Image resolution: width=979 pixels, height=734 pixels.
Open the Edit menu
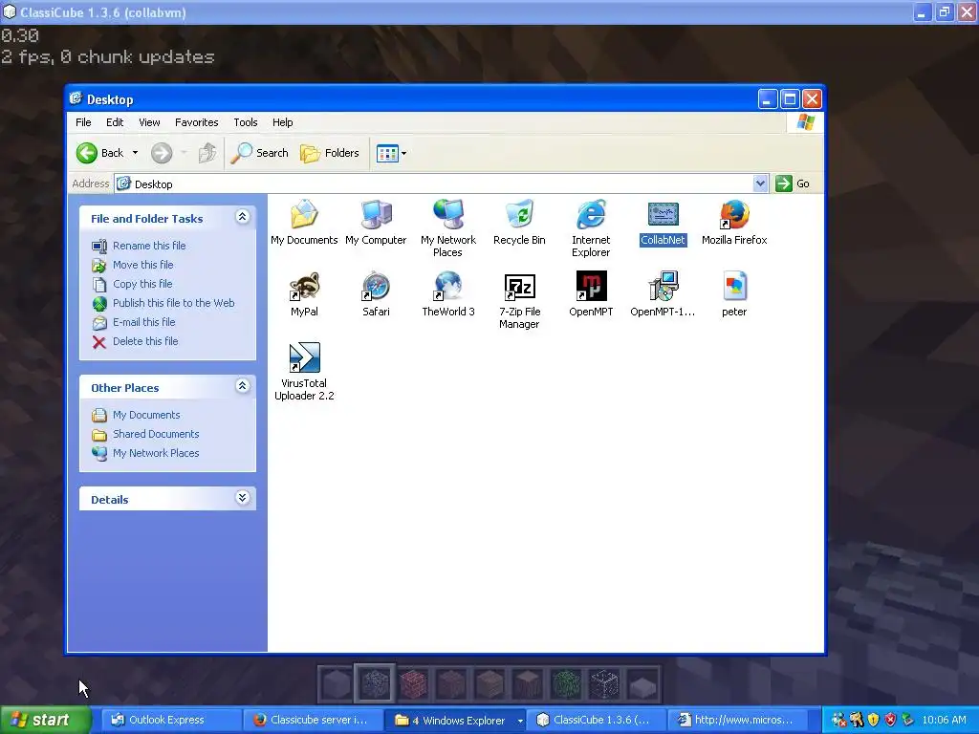coord(115,122)
